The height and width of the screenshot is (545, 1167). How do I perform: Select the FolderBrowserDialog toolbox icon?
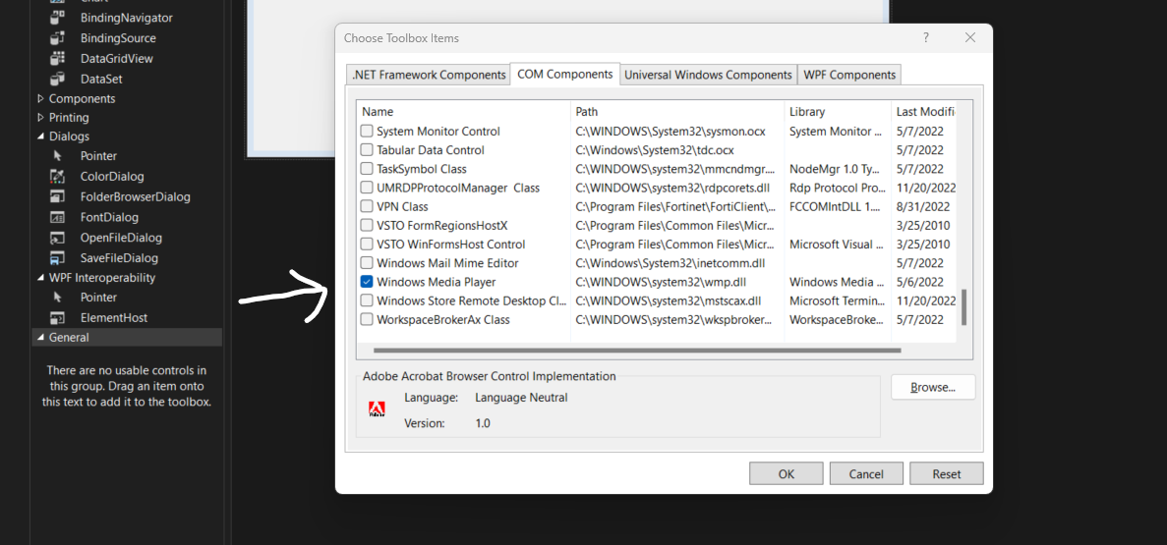tap(57, 197)
